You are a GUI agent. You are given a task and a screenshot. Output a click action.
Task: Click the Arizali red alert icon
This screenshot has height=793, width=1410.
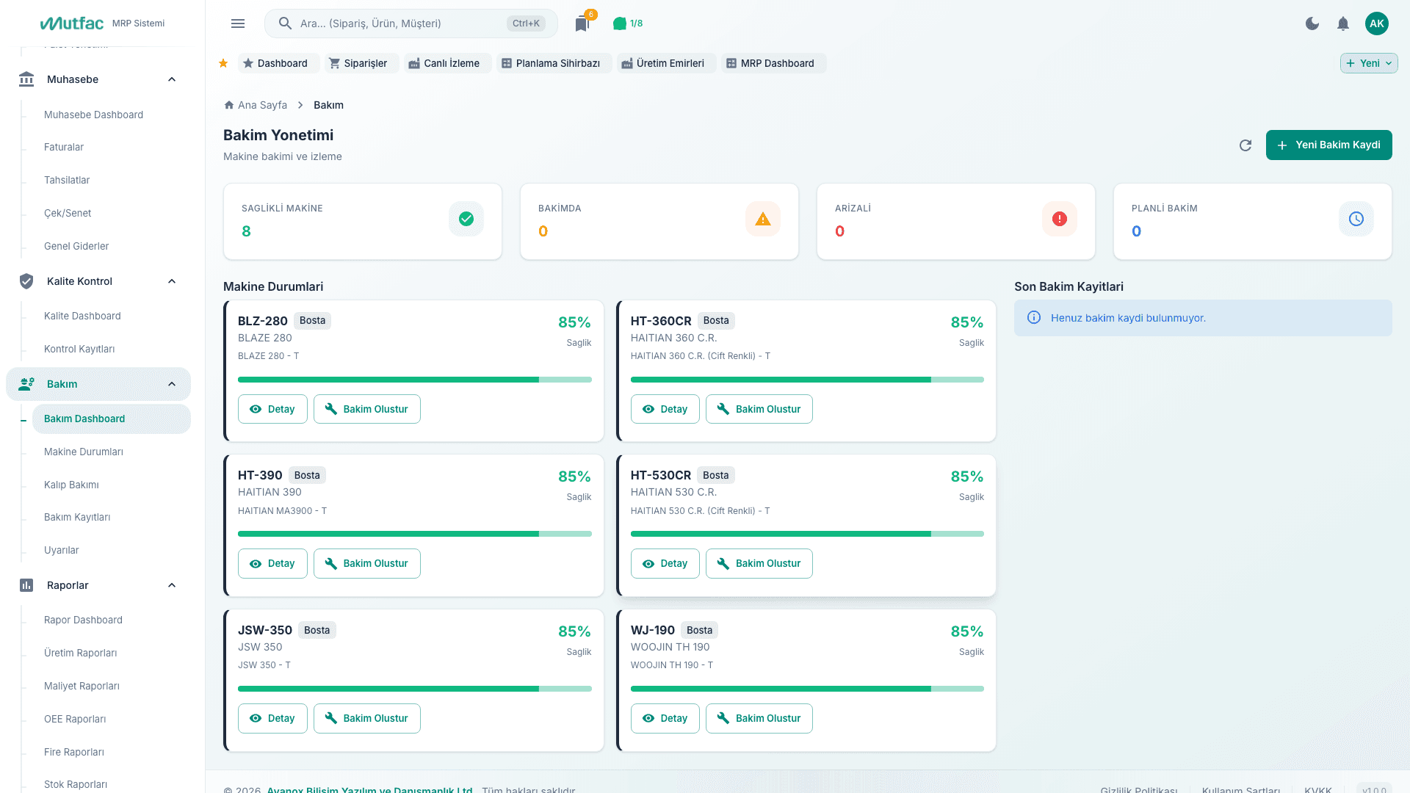click(x=1060, y=219)
